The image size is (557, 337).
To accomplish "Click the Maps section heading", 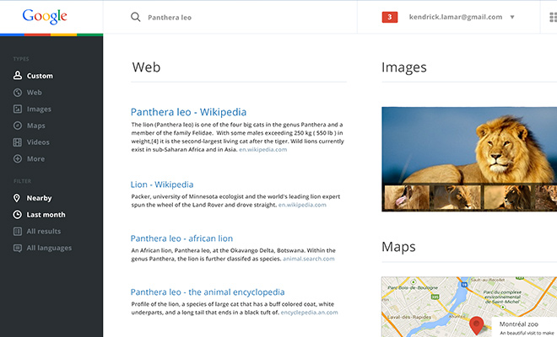I will [398, 247].
